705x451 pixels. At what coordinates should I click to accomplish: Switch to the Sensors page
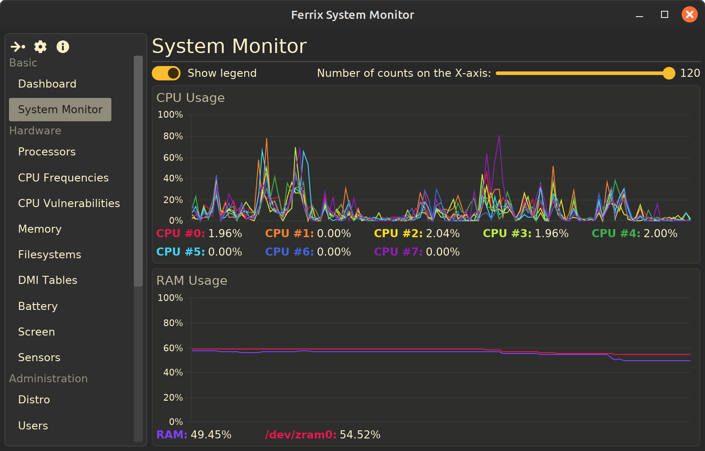(x=39, y=358)
